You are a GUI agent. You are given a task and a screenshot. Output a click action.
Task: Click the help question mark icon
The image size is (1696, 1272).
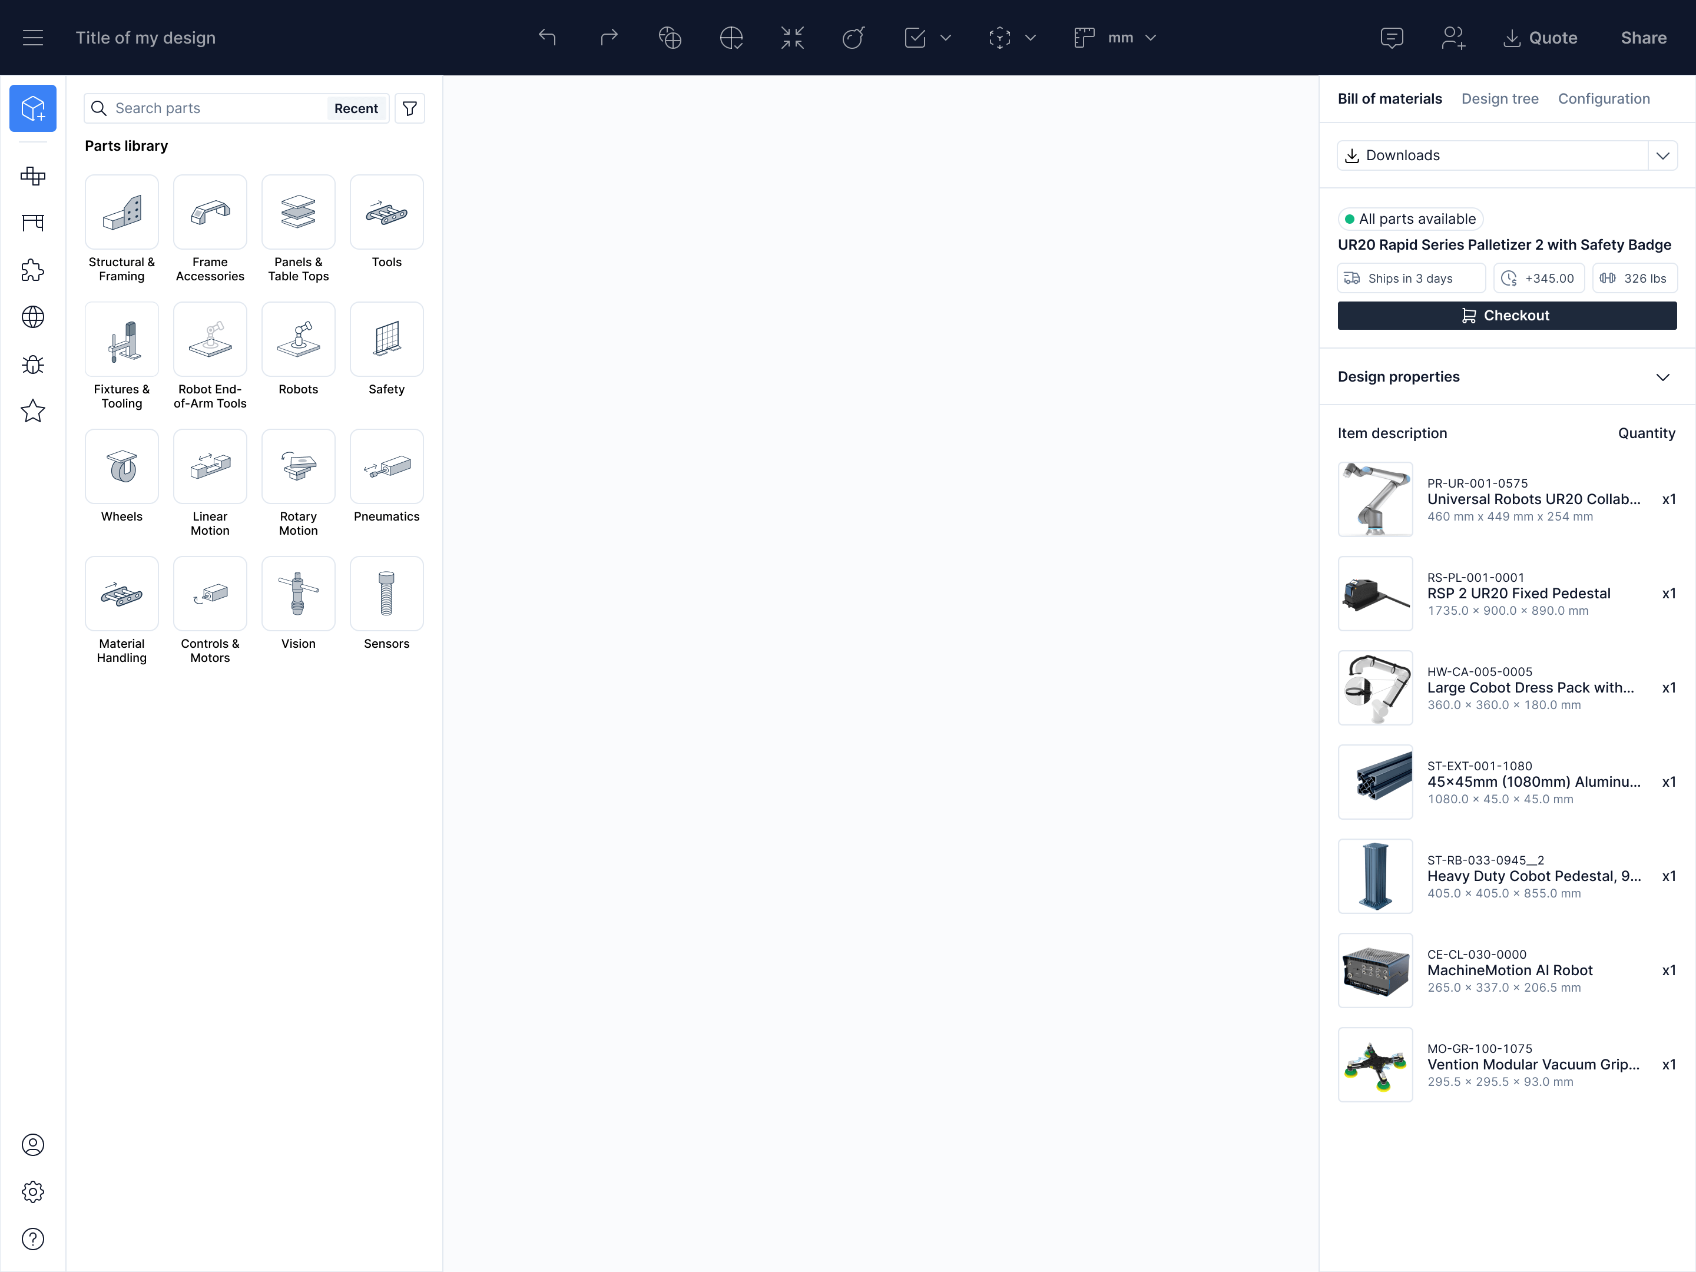pyautogui.click(x=32, y=1238)
